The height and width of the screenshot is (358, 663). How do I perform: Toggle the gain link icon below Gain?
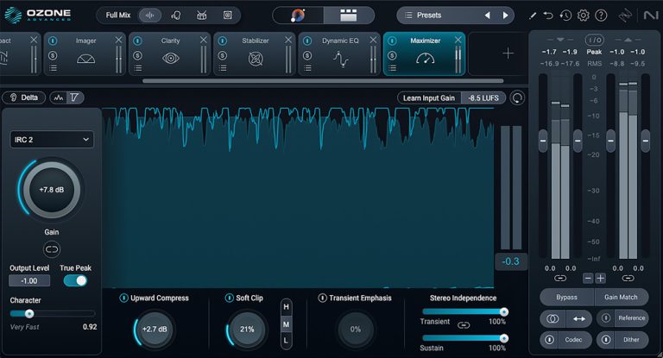pos(52,249)
